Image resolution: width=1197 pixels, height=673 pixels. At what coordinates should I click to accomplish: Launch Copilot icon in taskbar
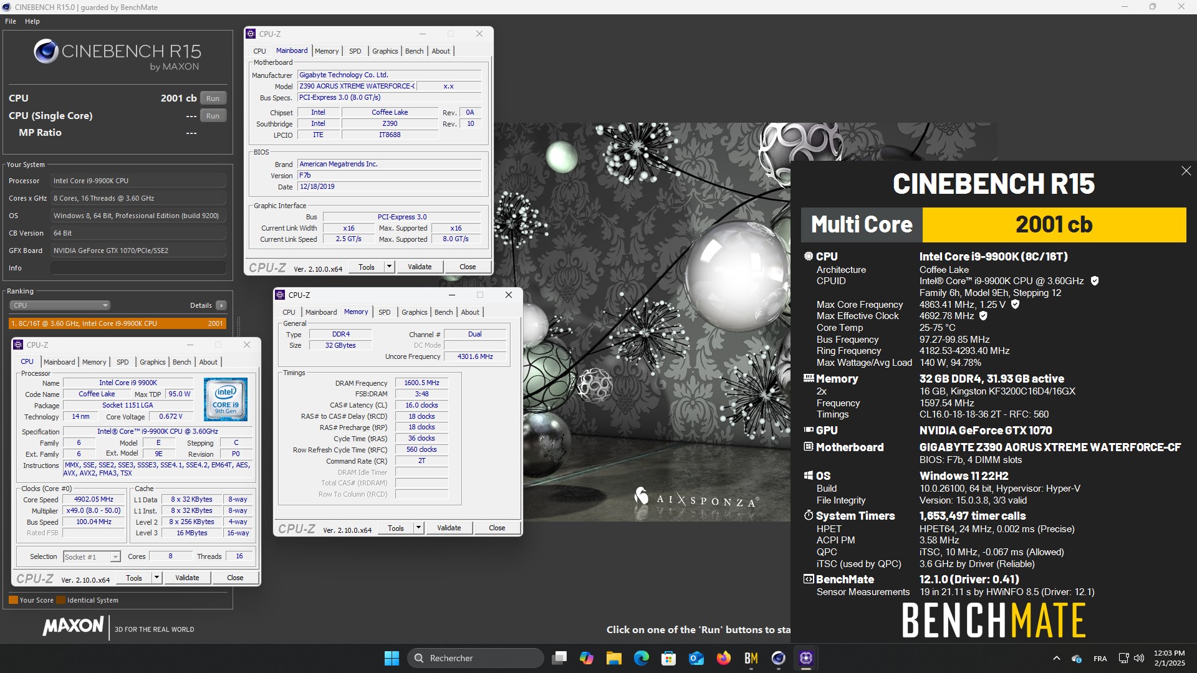[x=586, y=658]
